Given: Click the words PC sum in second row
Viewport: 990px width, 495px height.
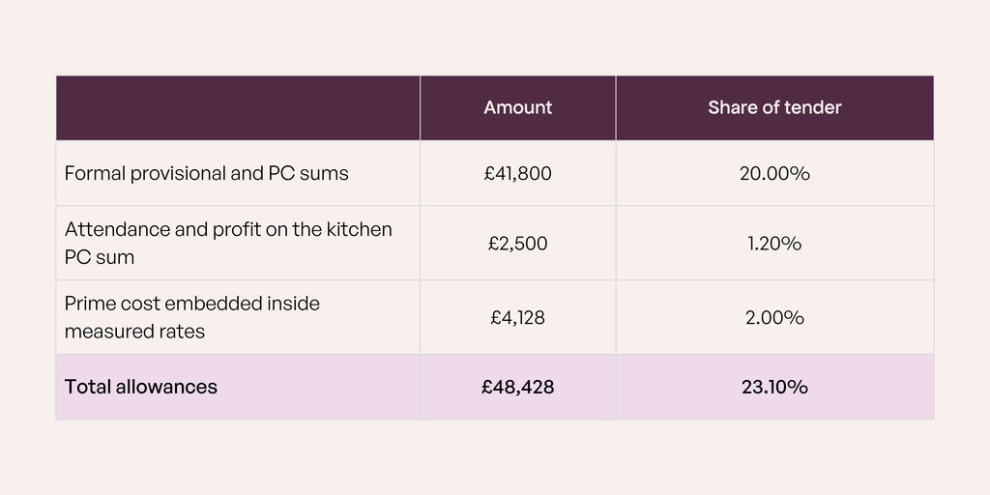Looking at the screenshot, I should tap(100, 257).
